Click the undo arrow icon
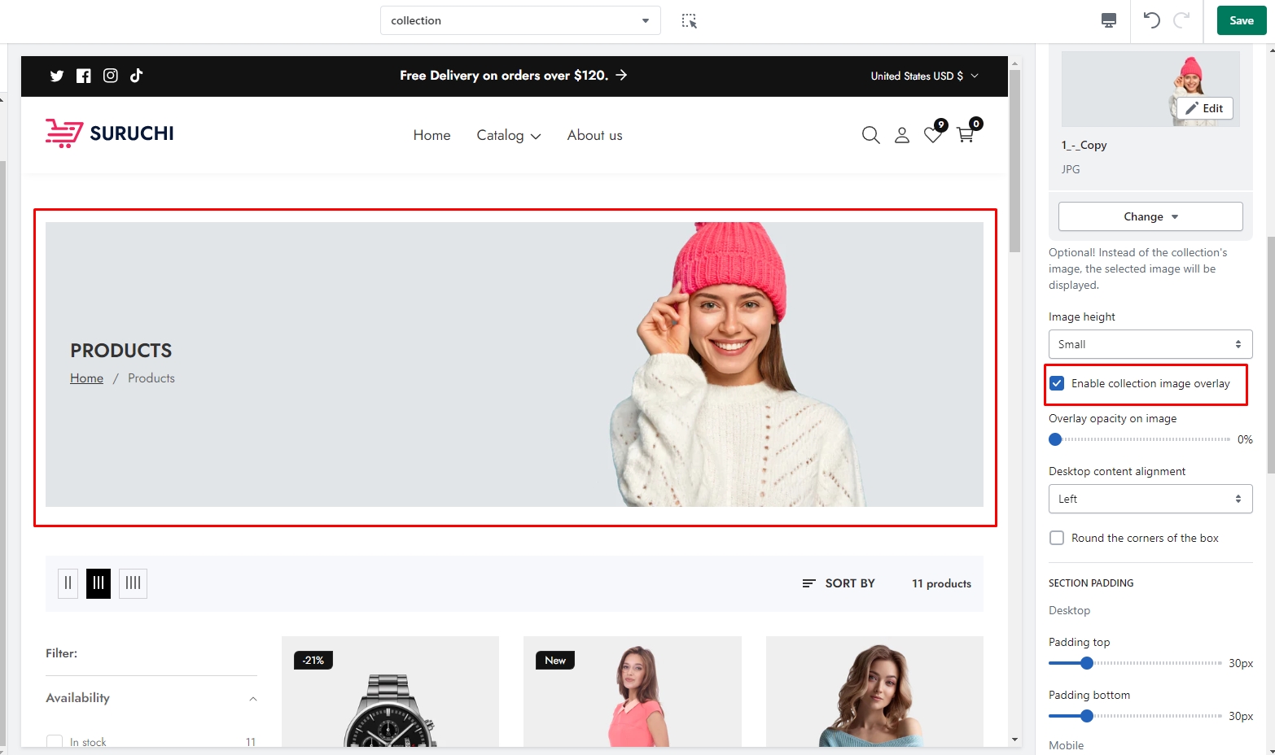 coord(1151,20)
